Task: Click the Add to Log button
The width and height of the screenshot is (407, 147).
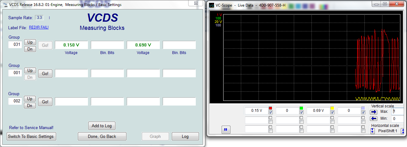Action: click(x=102, y=126)
